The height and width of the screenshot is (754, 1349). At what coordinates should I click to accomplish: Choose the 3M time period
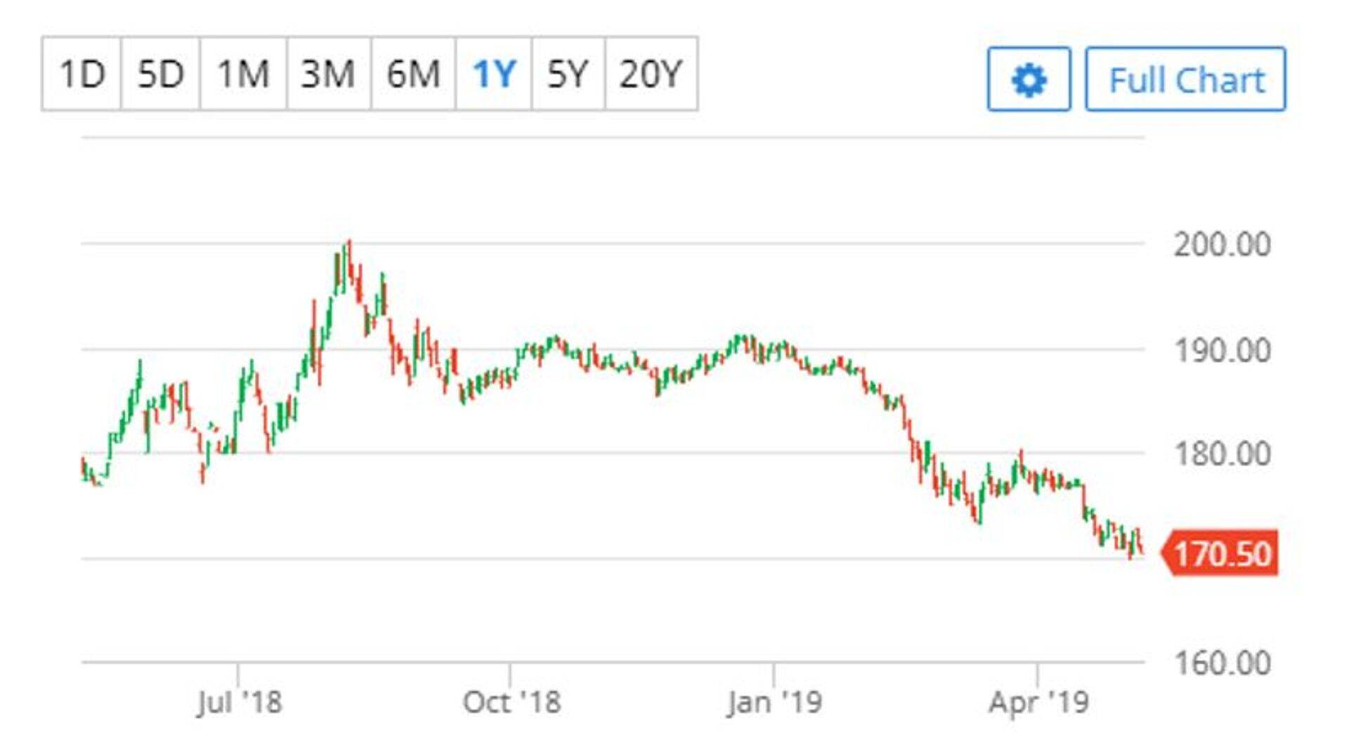pyautogui.click(x=328, y=74)
